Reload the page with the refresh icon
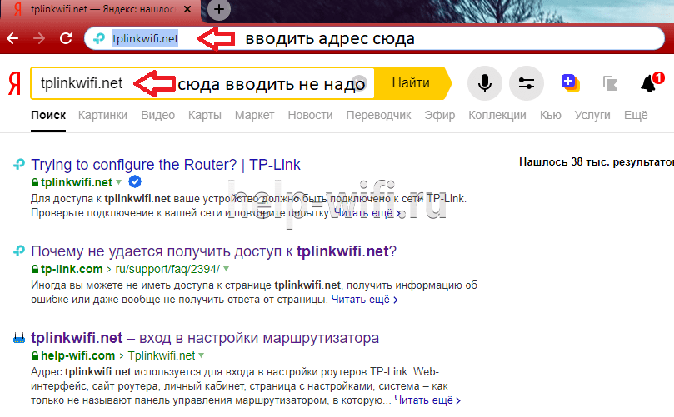This screenshot has width=674, height=417. [66, 38]
